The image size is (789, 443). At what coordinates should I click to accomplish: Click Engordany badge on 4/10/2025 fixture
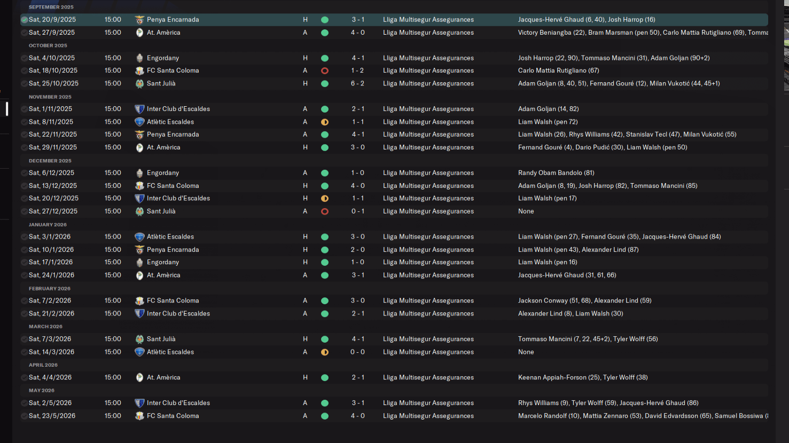pos(139,58)
